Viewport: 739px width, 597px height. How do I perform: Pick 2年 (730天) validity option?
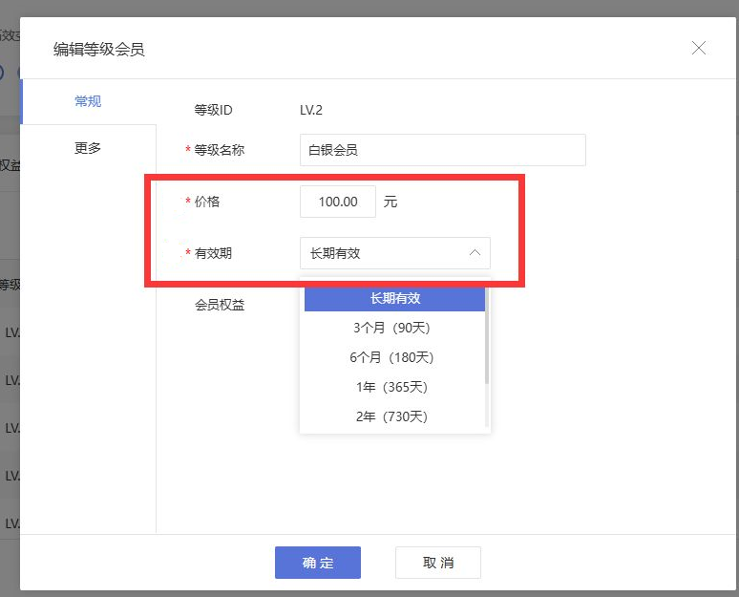click(x=394, y=416)
